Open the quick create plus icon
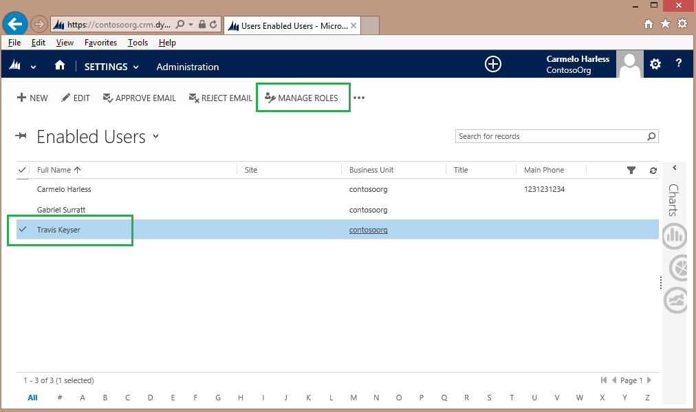 point(493,64)
